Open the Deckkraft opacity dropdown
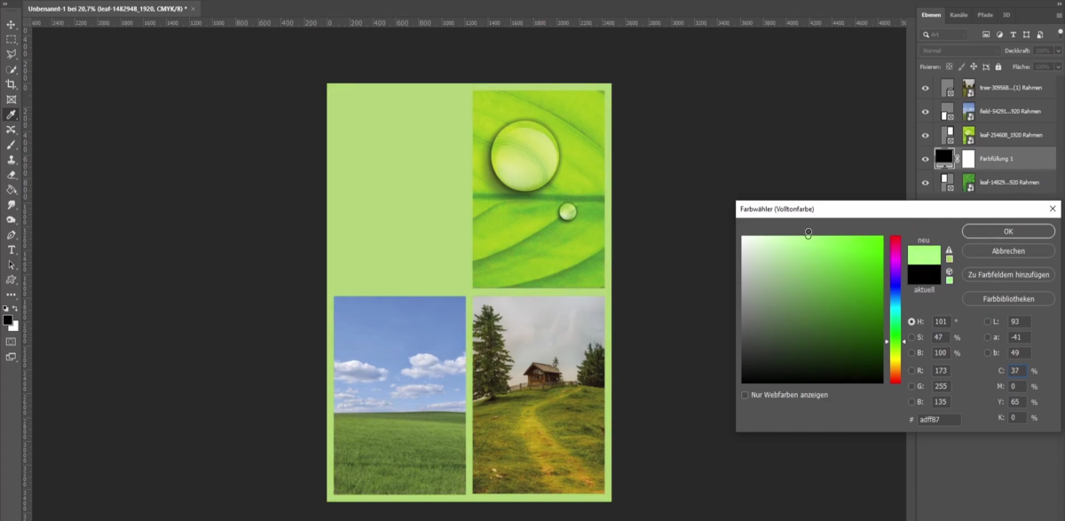The height and width of the screenshot is (521, 1065). [1058, 51]
